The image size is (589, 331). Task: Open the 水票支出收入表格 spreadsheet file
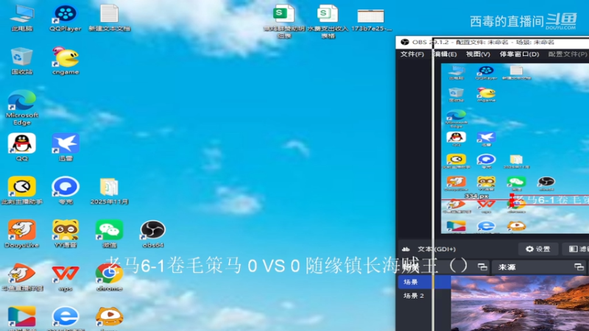328,21
